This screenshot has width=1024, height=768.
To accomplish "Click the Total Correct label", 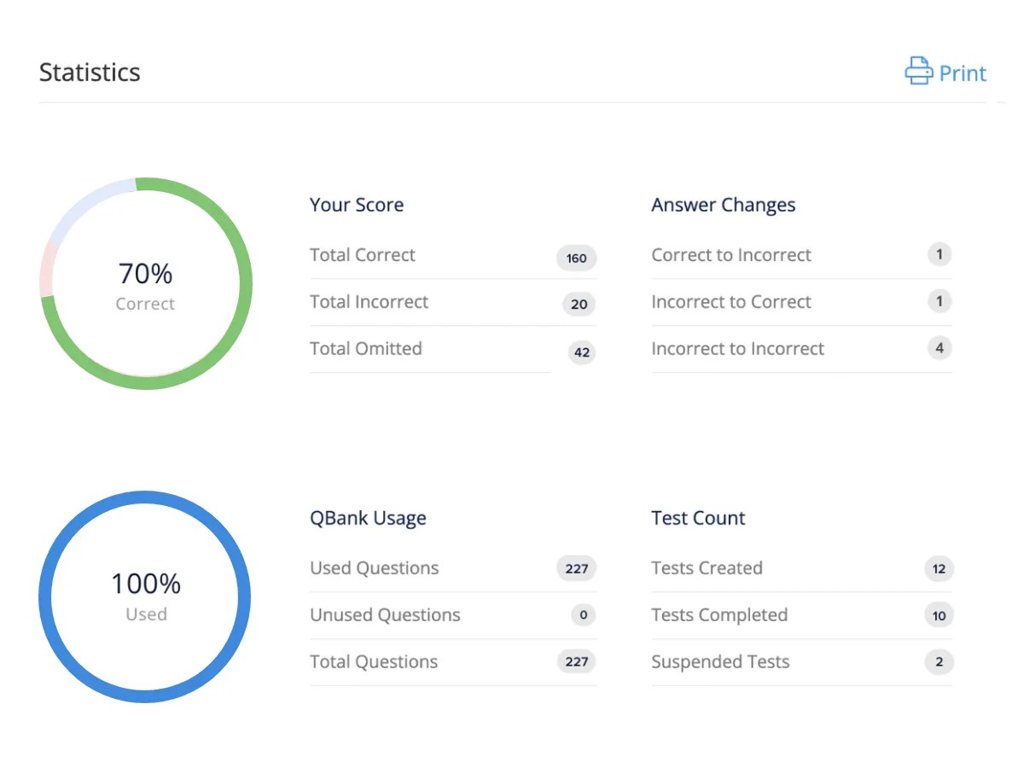I will pyautogui.click(x=363, y=255).
